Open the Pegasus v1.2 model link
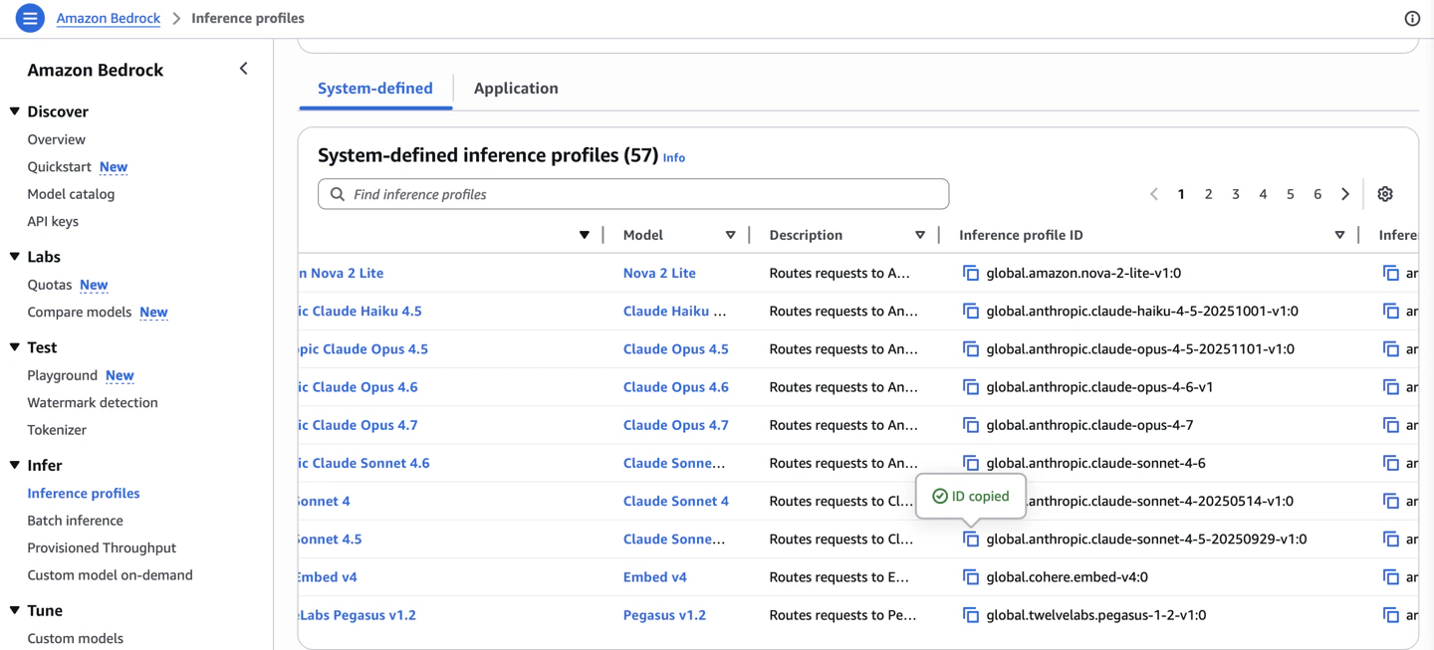The width and height of the screenshot is (1434, 650). (664, 615)
